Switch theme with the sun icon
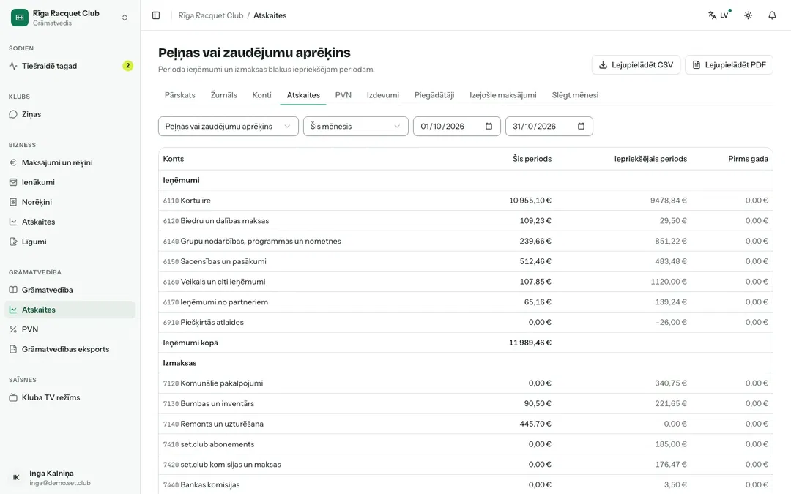Viewport: 791px width, 494px height. point(748,15)
